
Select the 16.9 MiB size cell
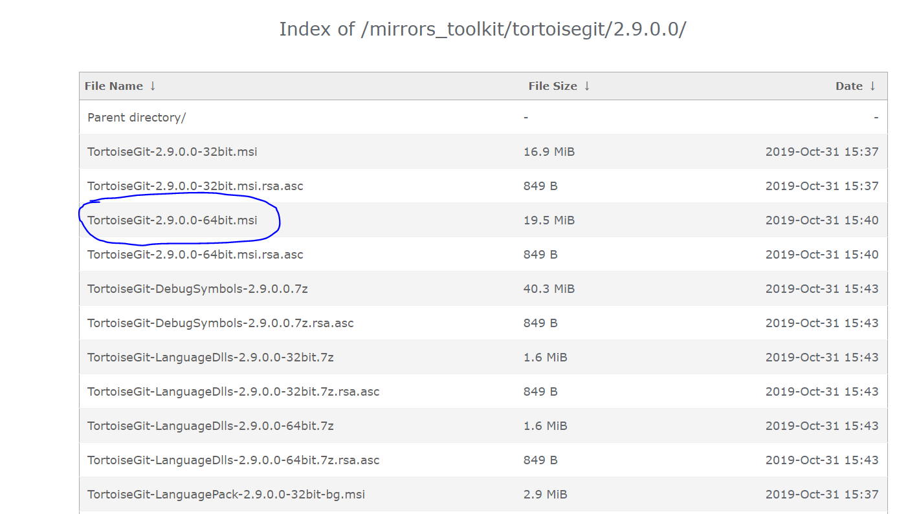[x=549, y=152]
